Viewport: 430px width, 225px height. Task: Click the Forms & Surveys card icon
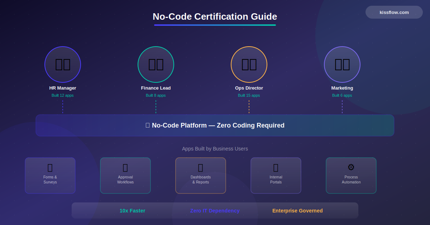pos(50,167)
